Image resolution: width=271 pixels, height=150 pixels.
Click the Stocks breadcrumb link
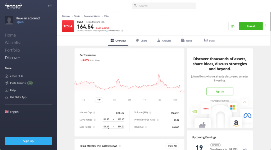(x=77, y=16)
